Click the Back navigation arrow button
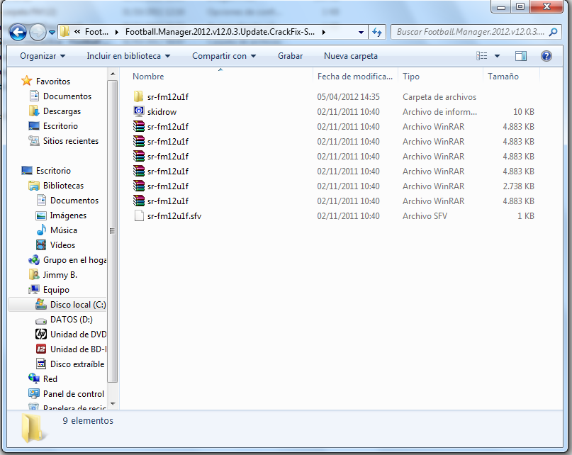Viewport: 572px width, 455px height. coord(18,32)
